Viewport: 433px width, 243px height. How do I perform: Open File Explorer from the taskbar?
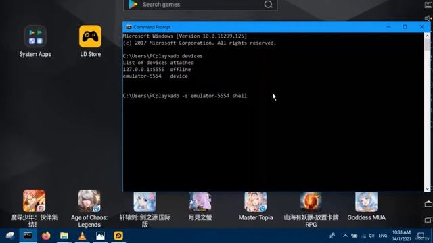pyautogui.click(x=64, y=236)
